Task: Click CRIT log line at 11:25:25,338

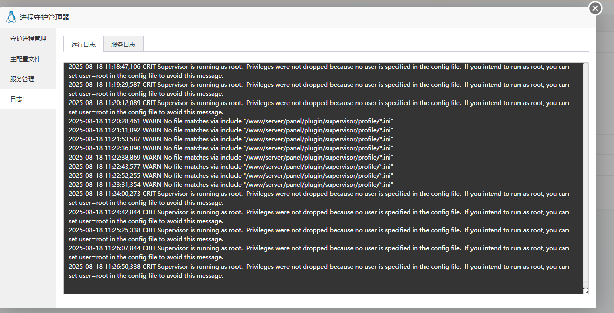Action: pyautogui.click(x=319, y=235)
